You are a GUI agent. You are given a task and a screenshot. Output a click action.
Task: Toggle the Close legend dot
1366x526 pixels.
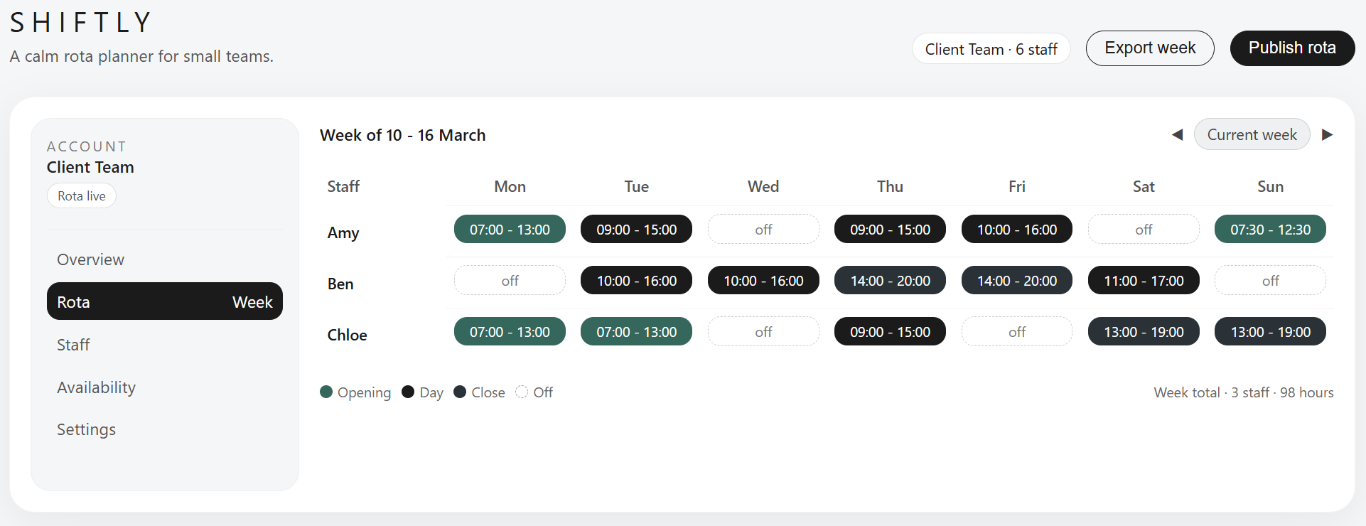coord(460,392)
